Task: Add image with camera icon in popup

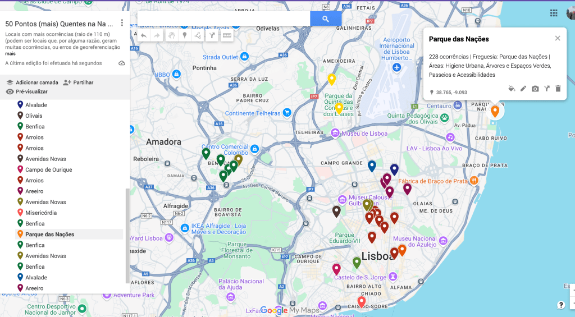Action: coord(535,89)
